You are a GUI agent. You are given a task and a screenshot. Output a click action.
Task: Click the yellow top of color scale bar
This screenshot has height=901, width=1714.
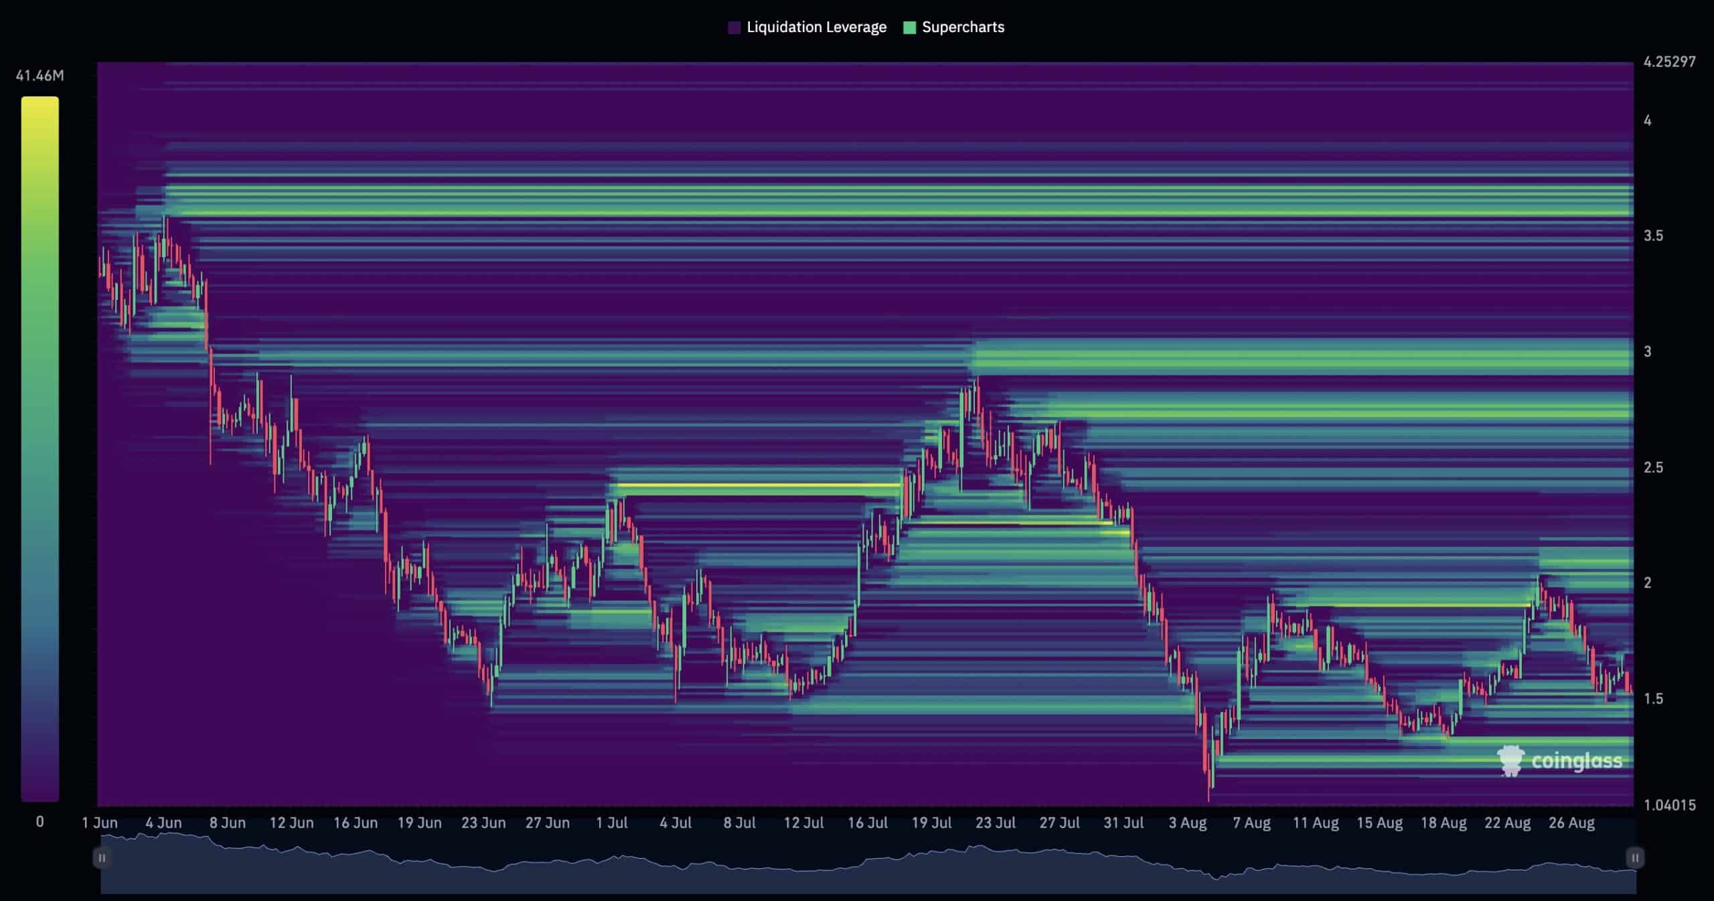click(x=40, y=107)
